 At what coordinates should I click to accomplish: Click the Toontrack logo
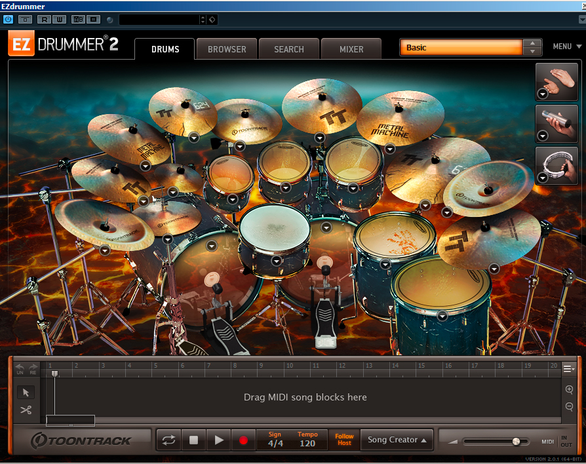click(x=81, y=441)
